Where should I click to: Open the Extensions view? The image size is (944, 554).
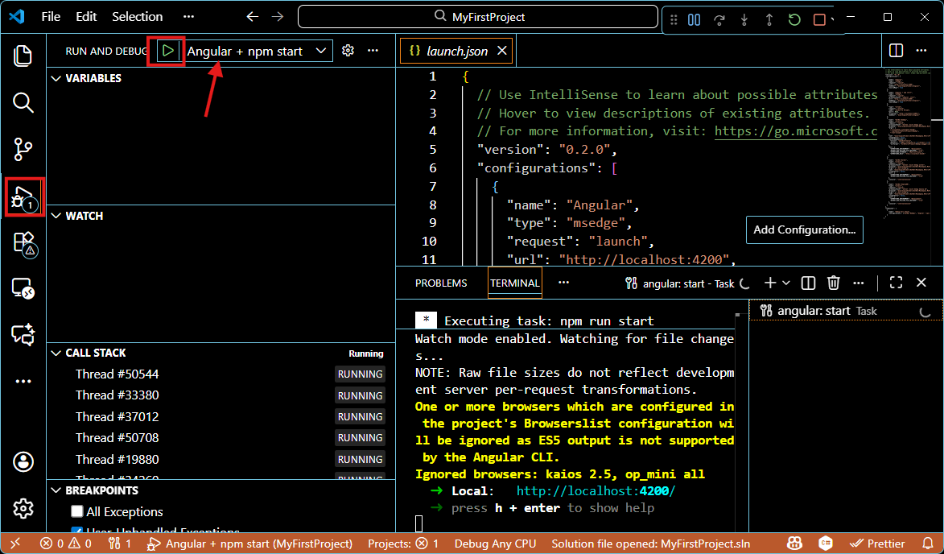23,243
